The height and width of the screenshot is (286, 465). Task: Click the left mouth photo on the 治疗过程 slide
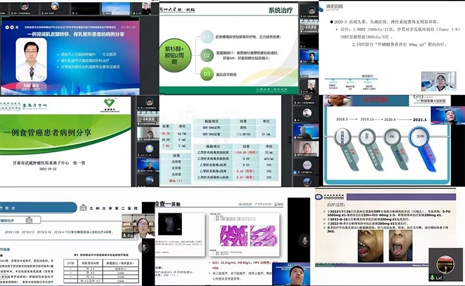pyautogui.click(x=370, y=246)
